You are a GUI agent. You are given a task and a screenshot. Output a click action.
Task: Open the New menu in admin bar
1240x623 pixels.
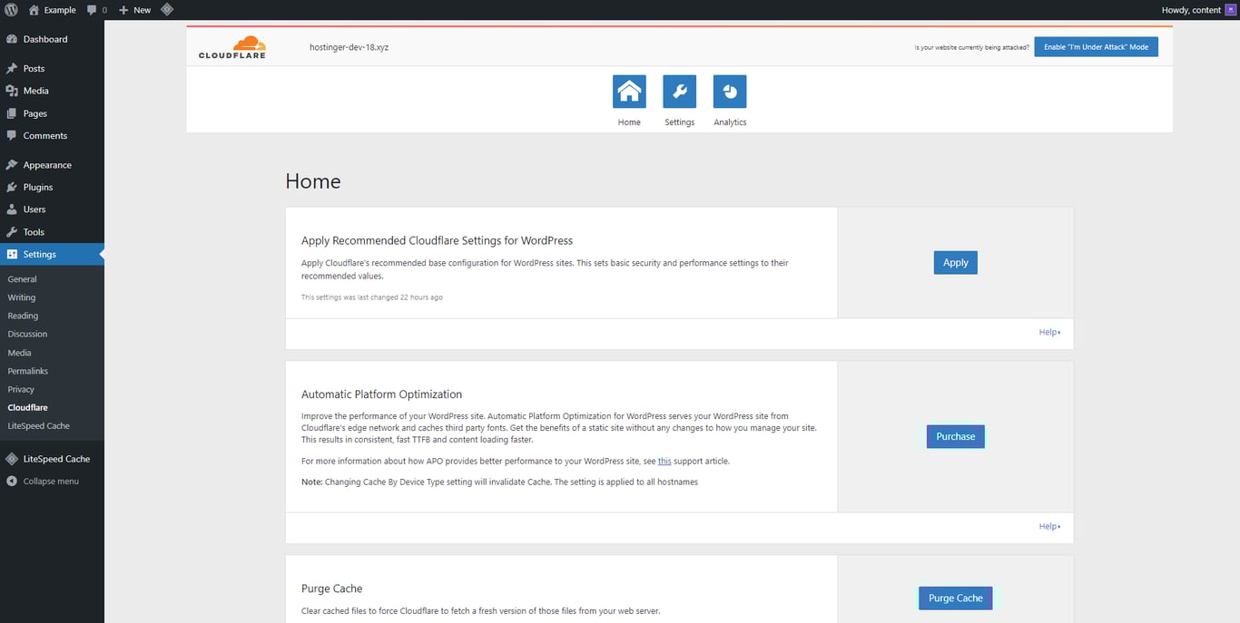(133, 9)
